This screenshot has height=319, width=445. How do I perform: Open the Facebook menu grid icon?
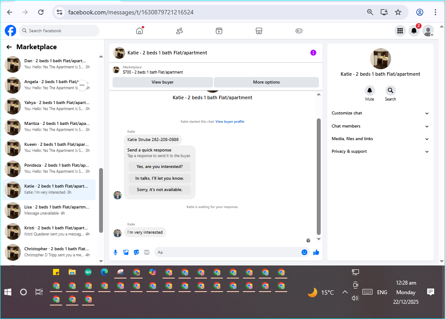(400, 31)
